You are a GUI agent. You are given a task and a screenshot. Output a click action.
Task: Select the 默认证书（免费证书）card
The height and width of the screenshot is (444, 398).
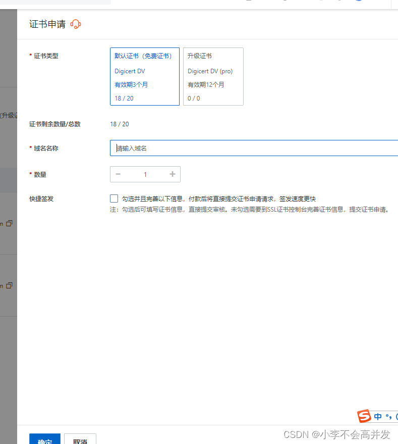145,76
